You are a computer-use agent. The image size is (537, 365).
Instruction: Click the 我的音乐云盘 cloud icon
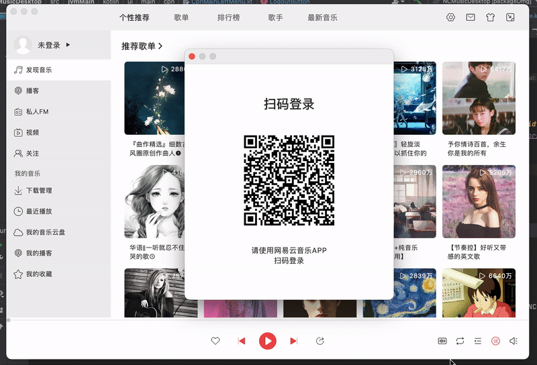[x=18, y=233]
